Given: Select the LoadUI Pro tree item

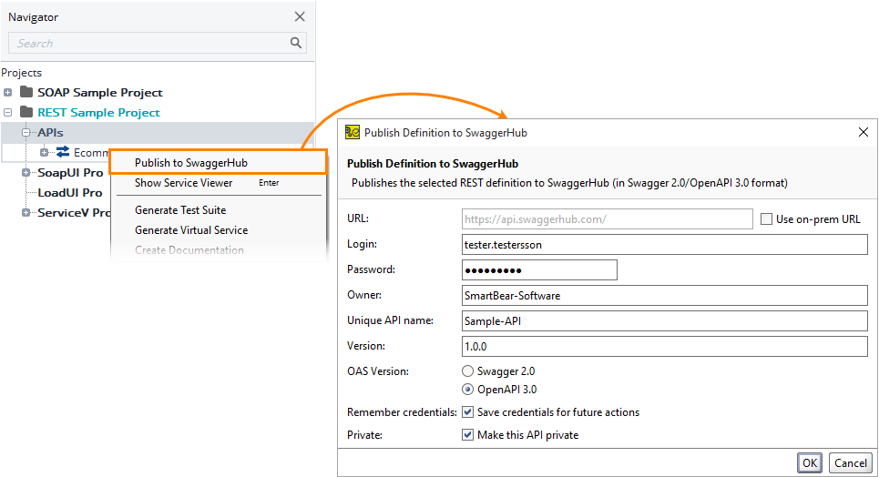Looking at the screenshot, I should (69, 192).
